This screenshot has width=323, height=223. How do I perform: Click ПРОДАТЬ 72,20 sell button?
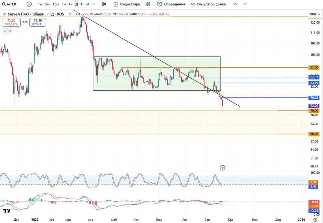click(11, 22)
